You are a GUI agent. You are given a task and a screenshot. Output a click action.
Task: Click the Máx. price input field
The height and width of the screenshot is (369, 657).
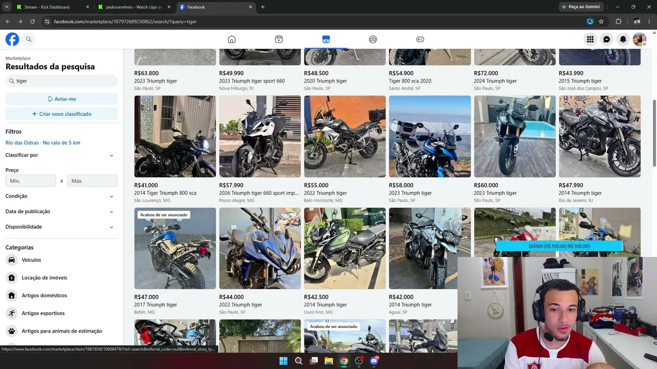pyautogui.click(x=92, y=181)
